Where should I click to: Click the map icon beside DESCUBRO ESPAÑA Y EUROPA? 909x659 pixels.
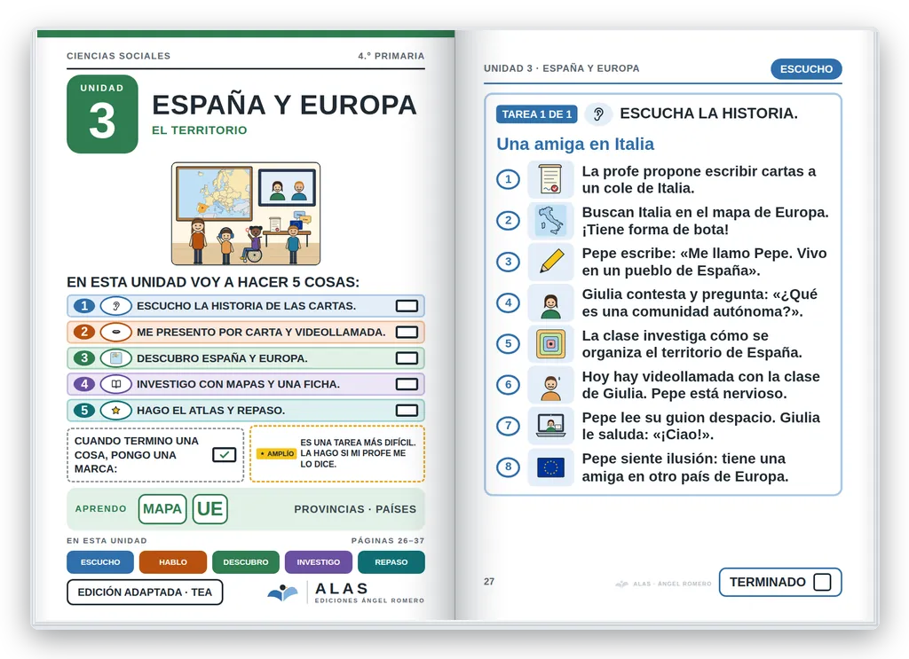point(116,357)
